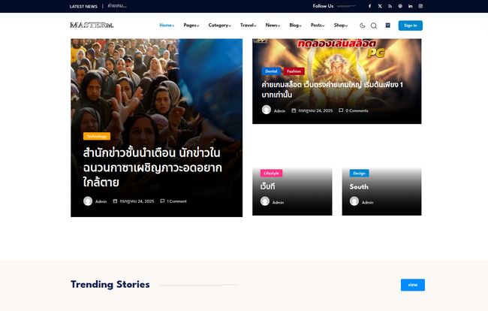This screenshot has height=311, width=488.
Task: Open the Instagram social link
Action: [420, 6]
